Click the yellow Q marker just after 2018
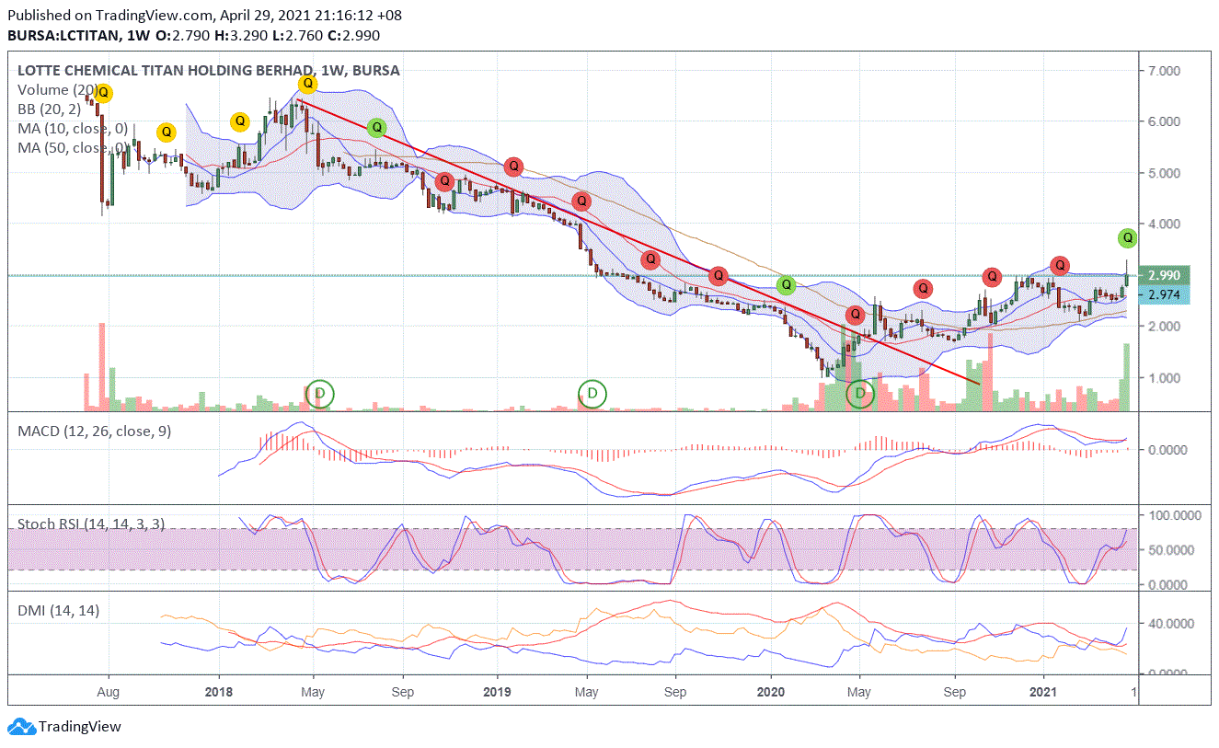Viewport: 1219px width, 748px height. click(239, 121)
